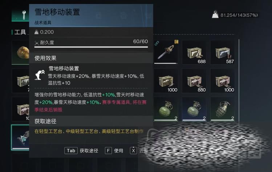272x172 pixels.
Task: Click the snow movement effect boot icon
Action: (40, 75)
